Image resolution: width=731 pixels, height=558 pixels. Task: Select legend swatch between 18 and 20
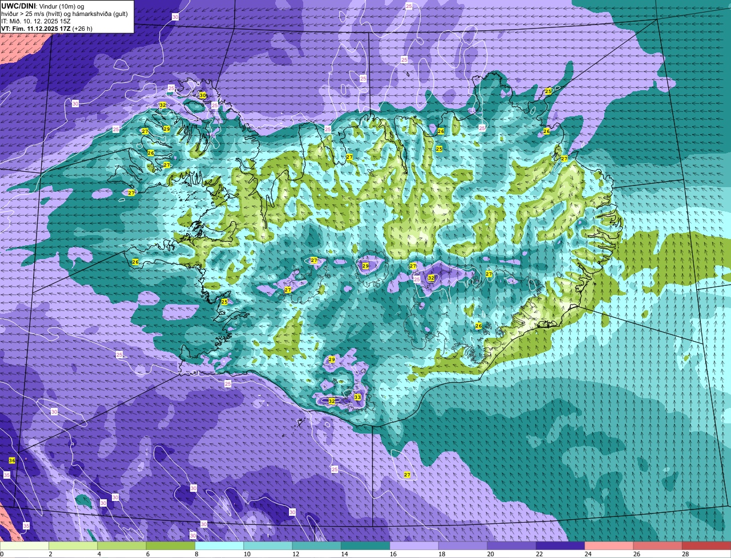pos(463,546)
